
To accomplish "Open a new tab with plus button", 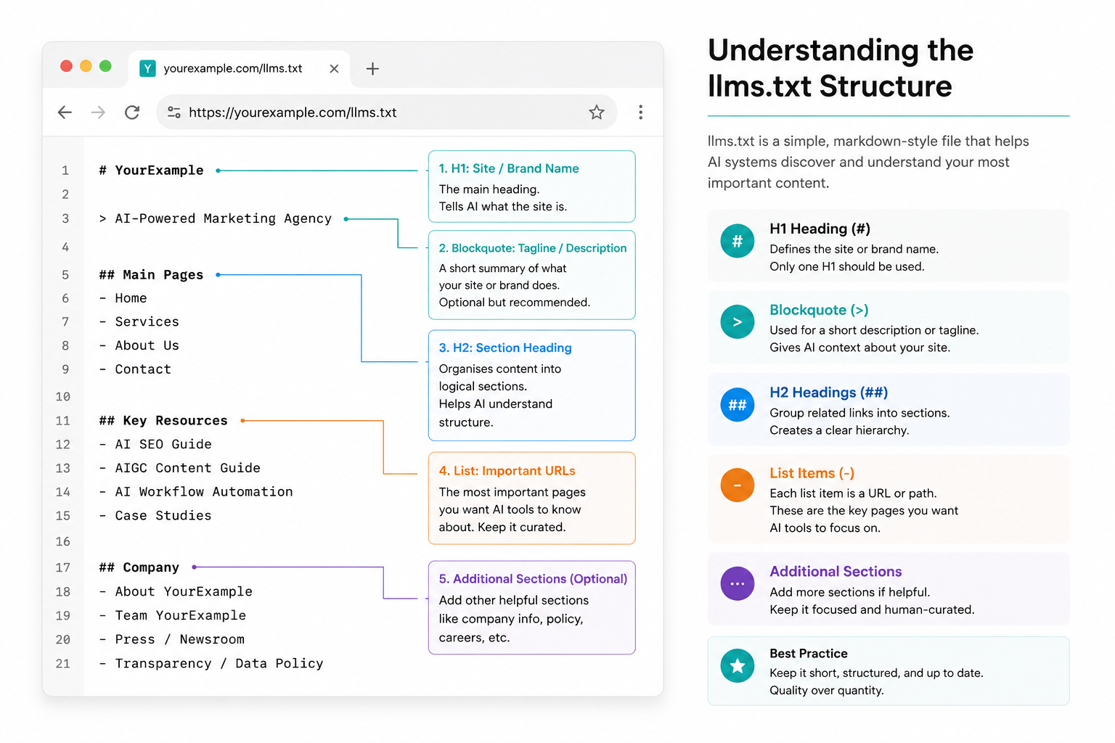I will tap(372, 69).
